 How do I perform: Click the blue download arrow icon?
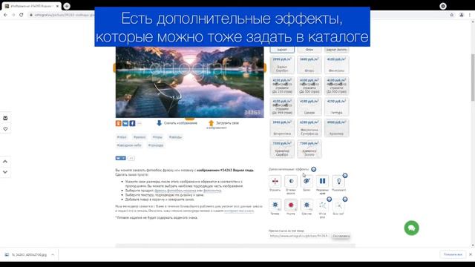pyautogui.click(x=159, y=123)
